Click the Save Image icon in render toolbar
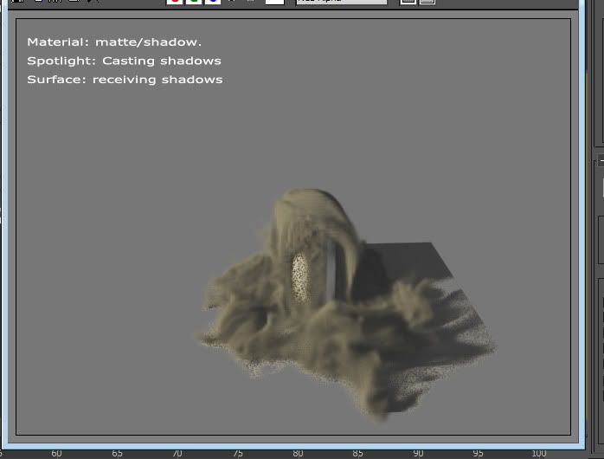The height and width of the screenshot is (459, 604). click(x=16, y=2)
